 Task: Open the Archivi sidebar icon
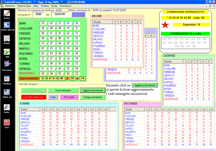7,13
